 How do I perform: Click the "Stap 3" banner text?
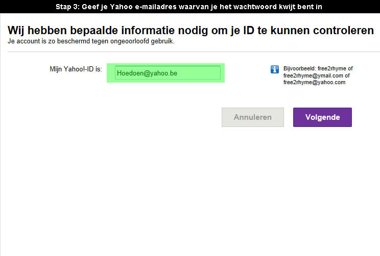pos(189,7)
